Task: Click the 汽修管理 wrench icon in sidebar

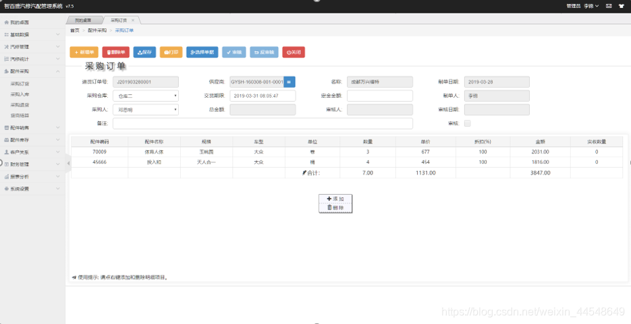Action: pos(6,47)
